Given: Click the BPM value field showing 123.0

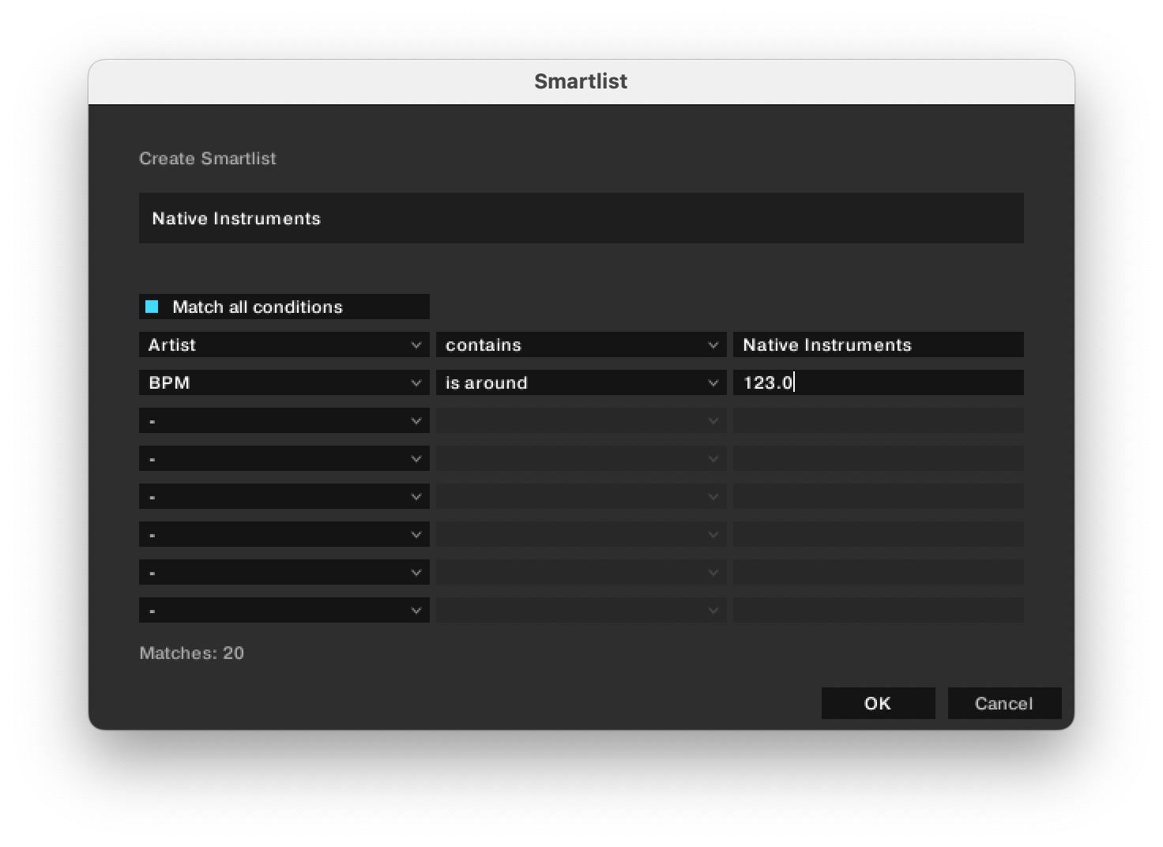Looking at the screenshot, I should [879, 382].
